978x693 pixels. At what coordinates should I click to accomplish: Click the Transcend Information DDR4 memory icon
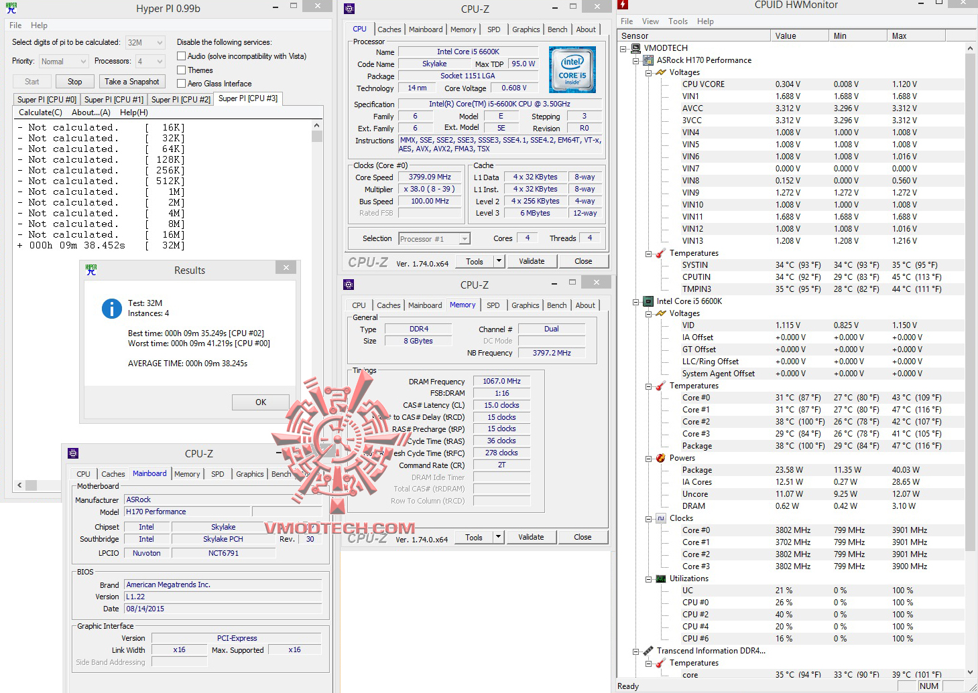pos(648,651)
